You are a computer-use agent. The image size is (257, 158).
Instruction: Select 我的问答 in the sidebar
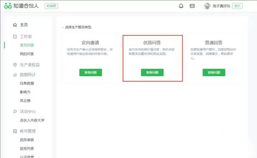(x=27, y=54)
